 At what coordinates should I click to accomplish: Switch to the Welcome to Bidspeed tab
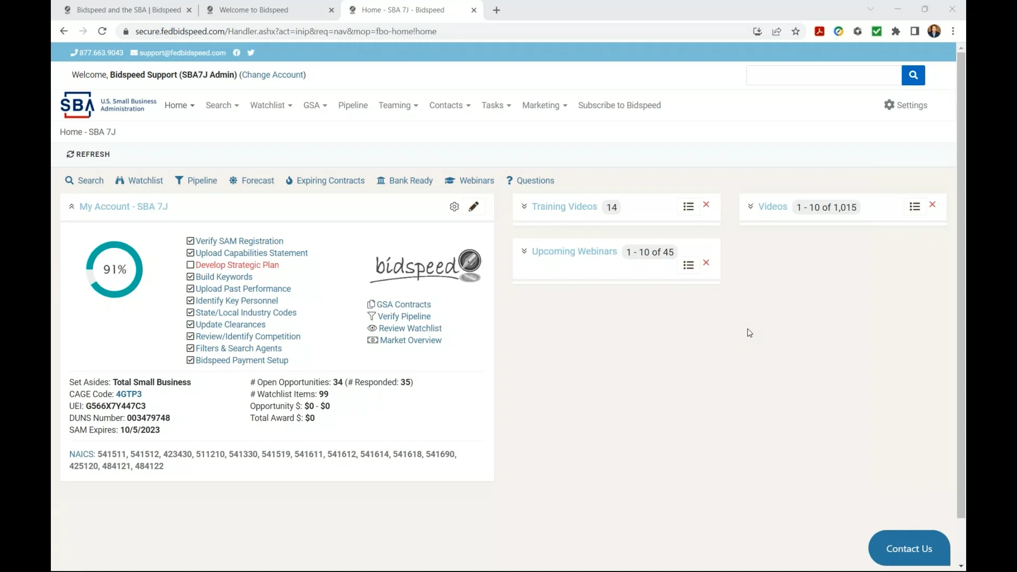coord(254,10)
